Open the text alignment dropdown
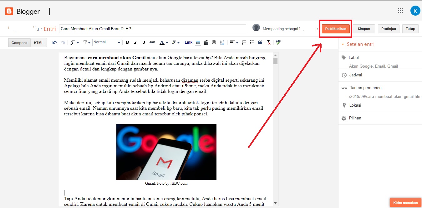The image size is (422, 208). pos(234,42)
